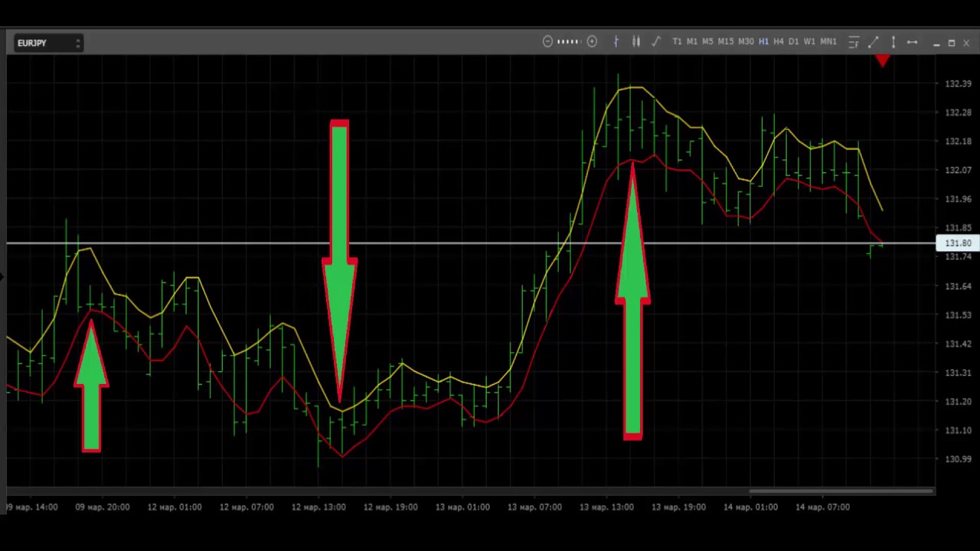
Task: Maximize the chart window
Action: (x=952, y=43)
